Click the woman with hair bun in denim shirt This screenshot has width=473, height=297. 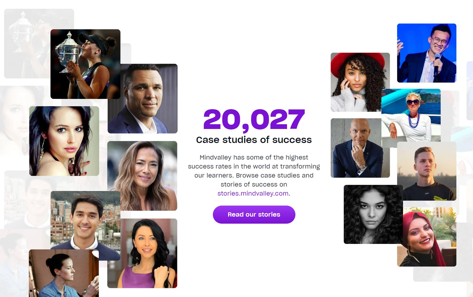(64, 273)
